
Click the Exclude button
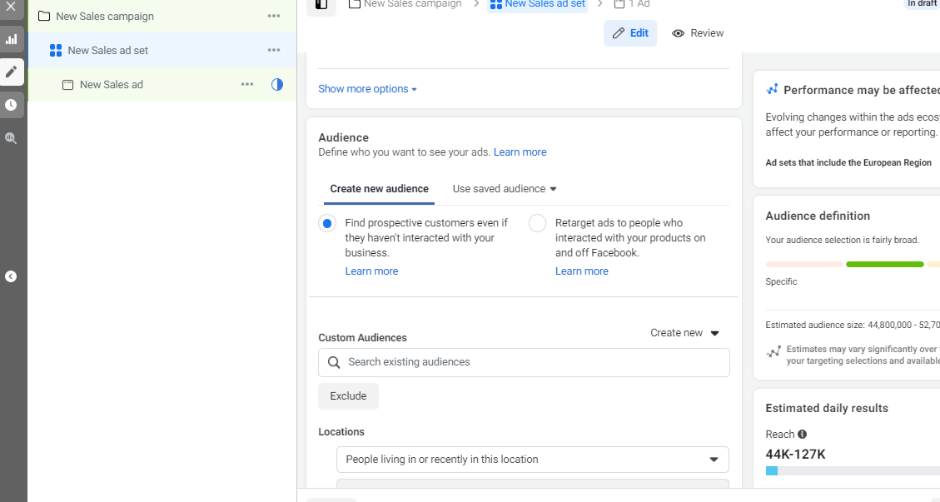(x=348, y=396)
